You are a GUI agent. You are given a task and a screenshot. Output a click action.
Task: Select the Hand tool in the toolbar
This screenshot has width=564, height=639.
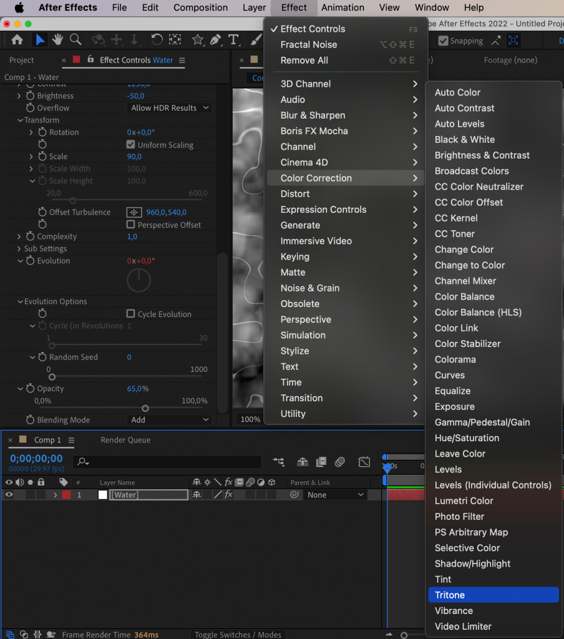[x=57, y=40]
